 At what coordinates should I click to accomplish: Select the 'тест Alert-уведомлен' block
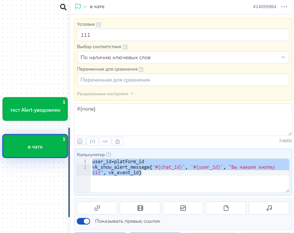[x=35, y=109]
